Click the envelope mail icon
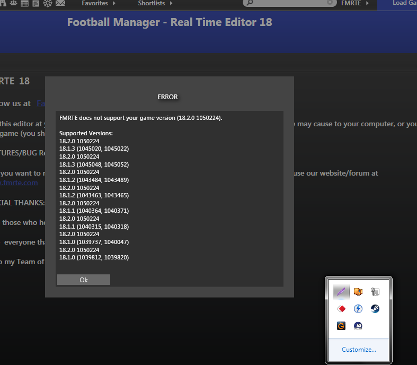Screen dimensions: 417x365 60,4
